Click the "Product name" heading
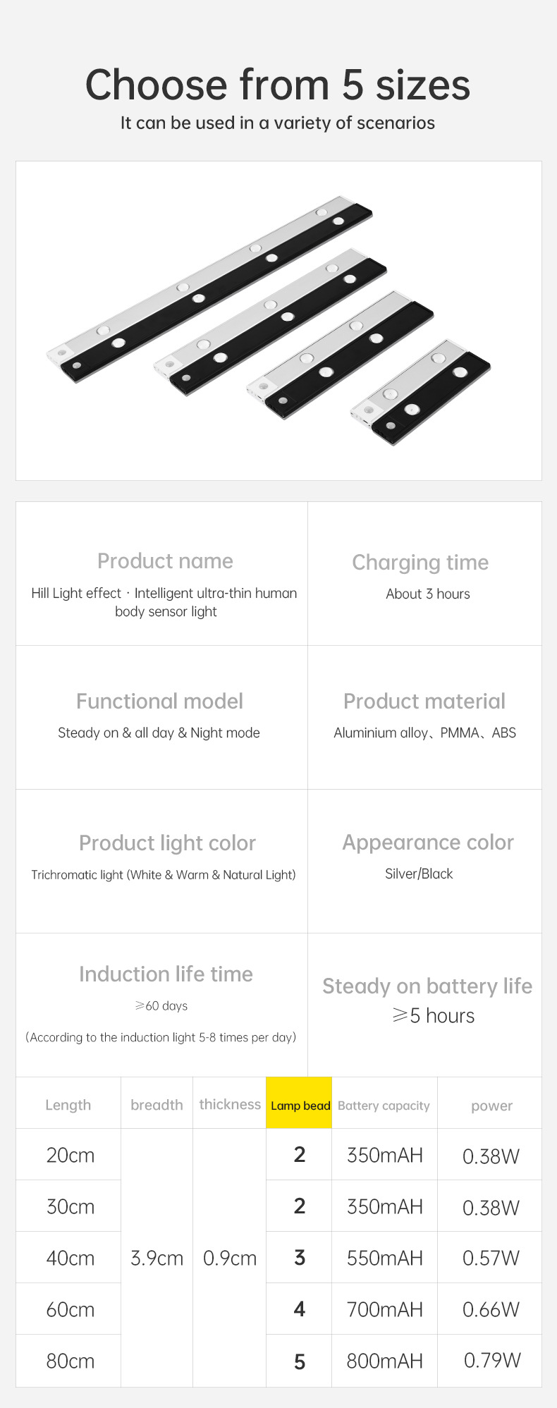Screen dimensions: 557x1408 pos(165,561)
